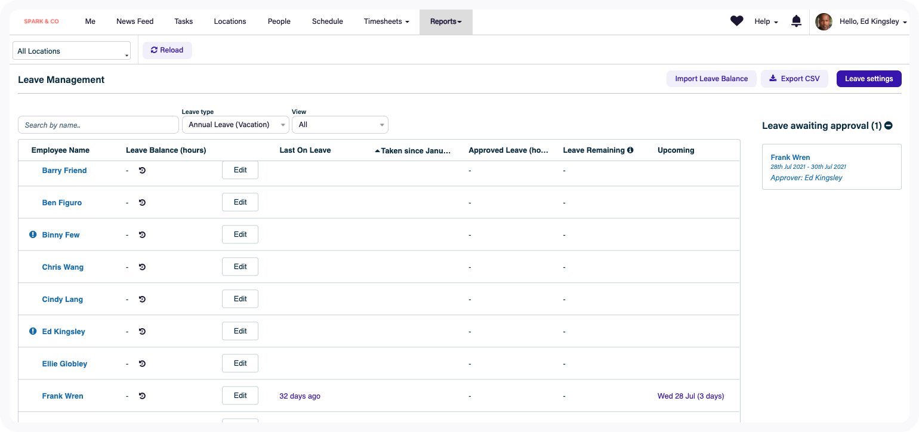
Task: Click the heart icon in top bar
Action: point(737,21)
